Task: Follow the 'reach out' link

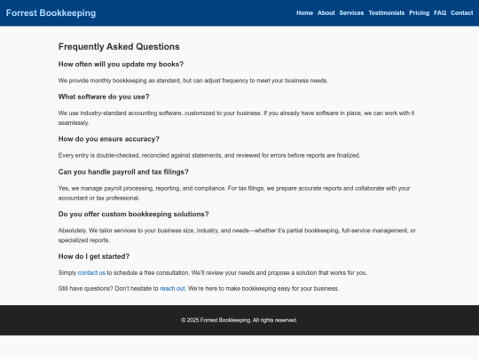Action: (x=172, y=288)
